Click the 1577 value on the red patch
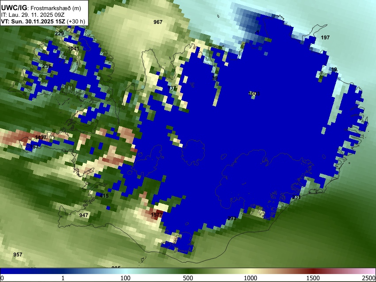 pos(157,215)
